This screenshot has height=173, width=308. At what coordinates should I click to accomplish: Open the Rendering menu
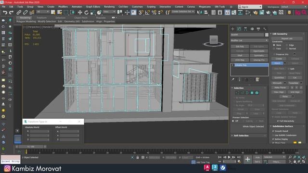(x=109, y=7)
